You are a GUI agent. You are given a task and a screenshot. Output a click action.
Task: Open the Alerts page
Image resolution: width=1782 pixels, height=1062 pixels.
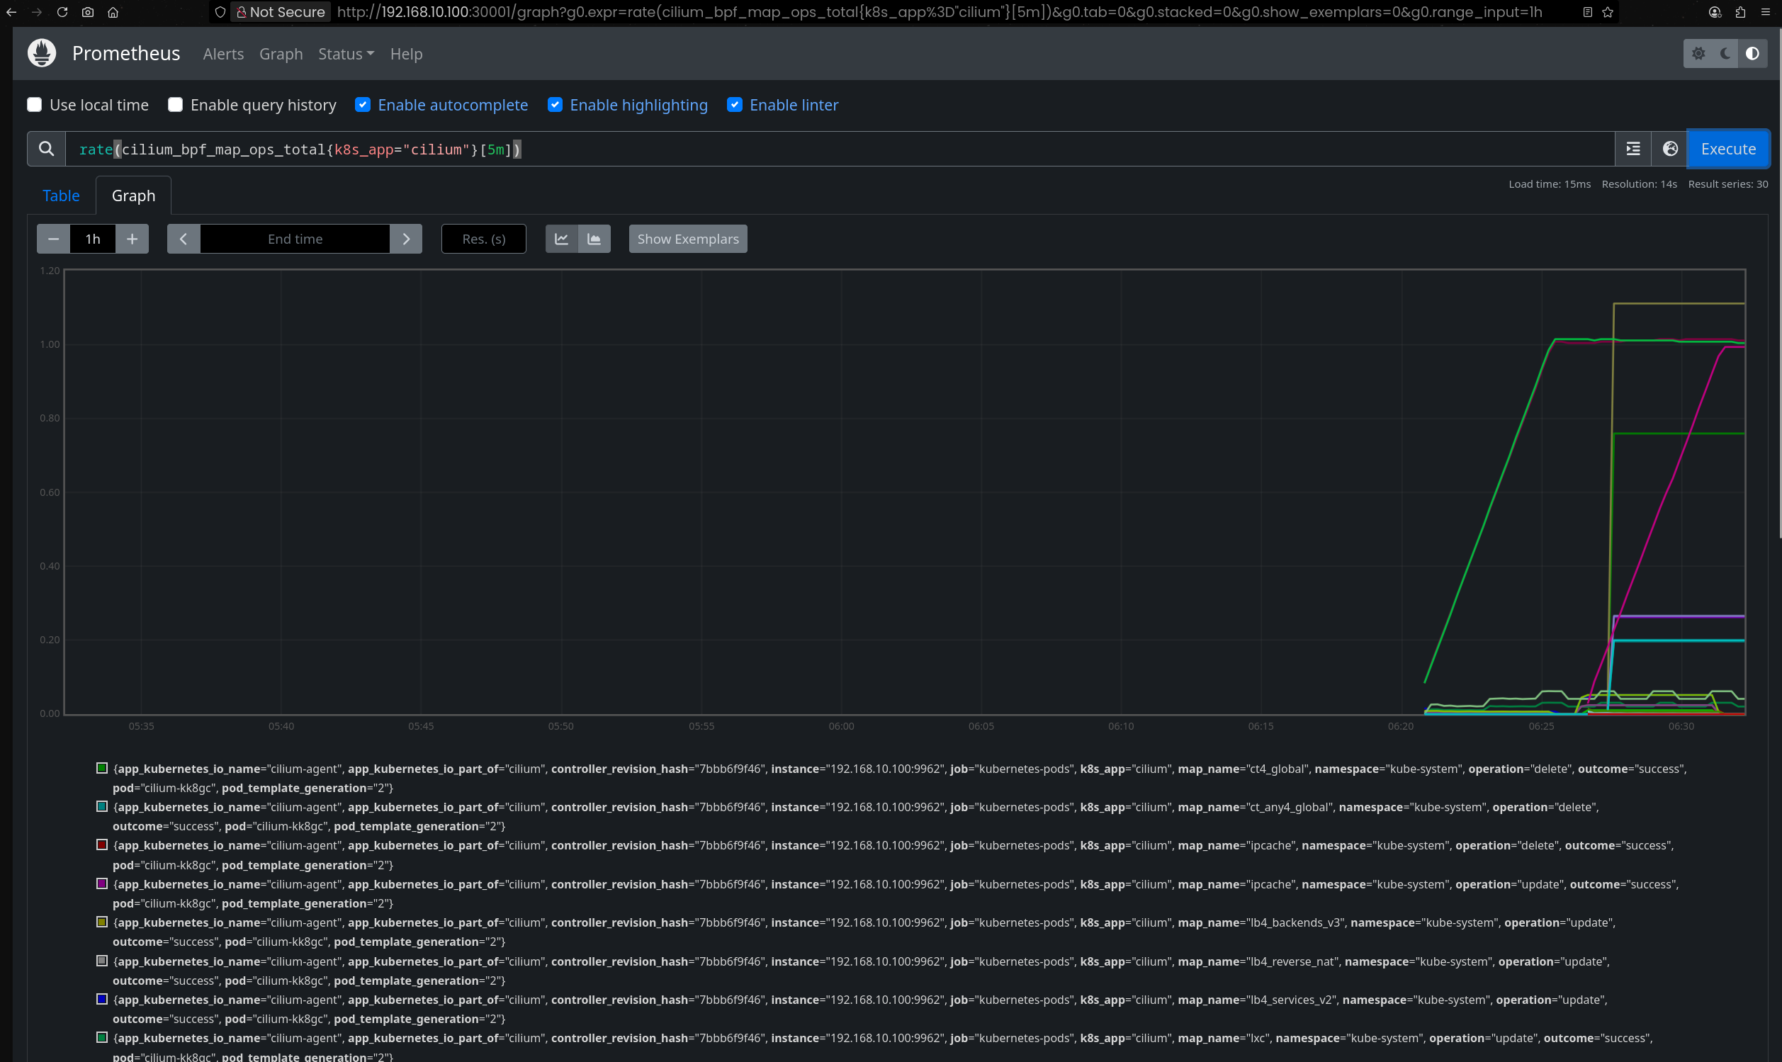223,55
